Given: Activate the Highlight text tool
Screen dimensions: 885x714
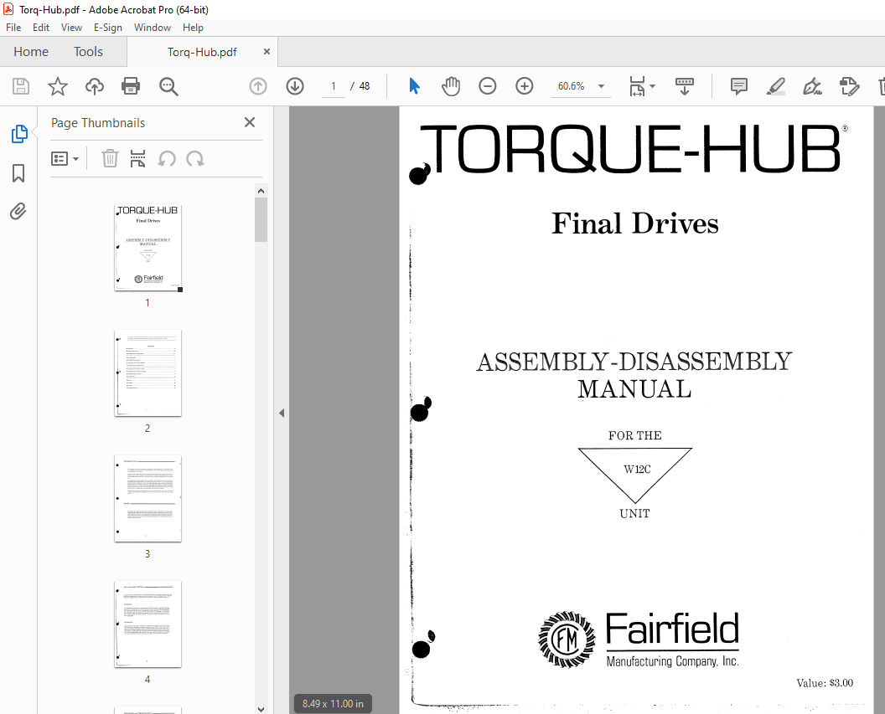Looking at the screenshot, I should click(x=775, y=85).
